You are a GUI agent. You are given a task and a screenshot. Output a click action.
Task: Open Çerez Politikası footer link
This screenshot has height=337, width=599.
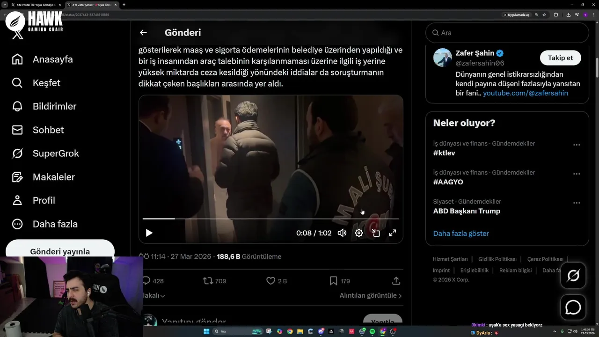[x=545, y=259]
